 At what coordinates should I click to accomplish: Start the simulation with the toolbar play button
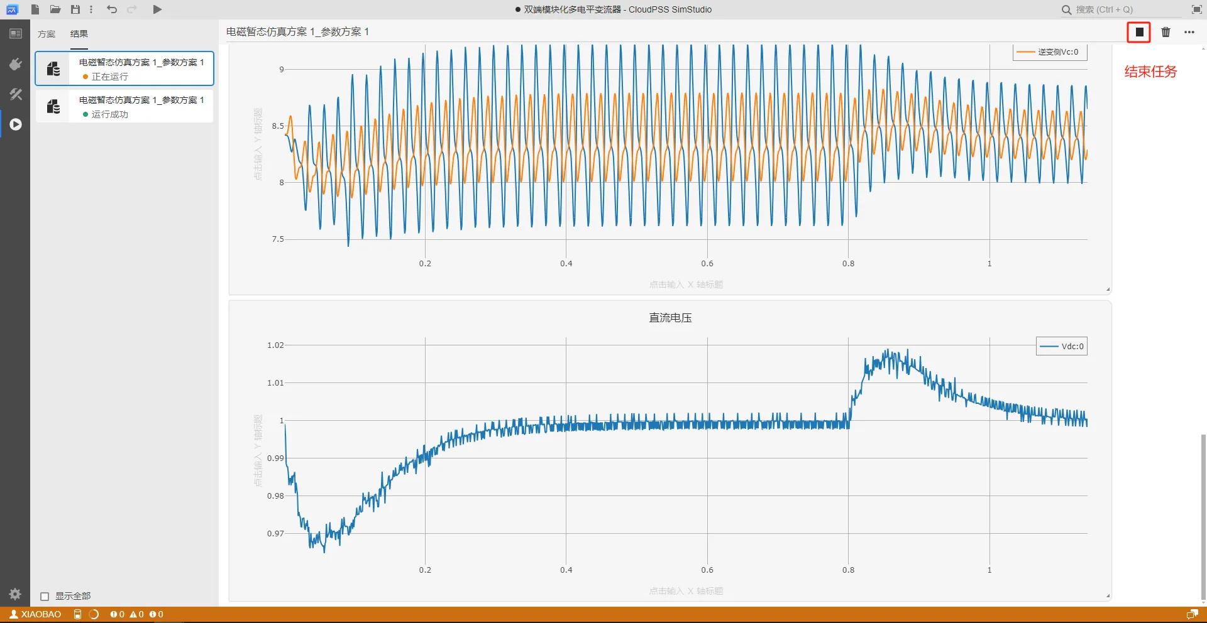[157, 9]
